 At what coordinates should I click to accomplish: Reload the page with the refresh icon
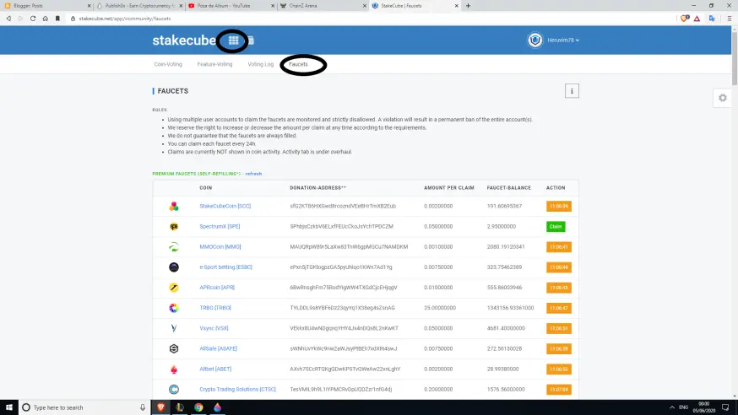pos(33,19)
